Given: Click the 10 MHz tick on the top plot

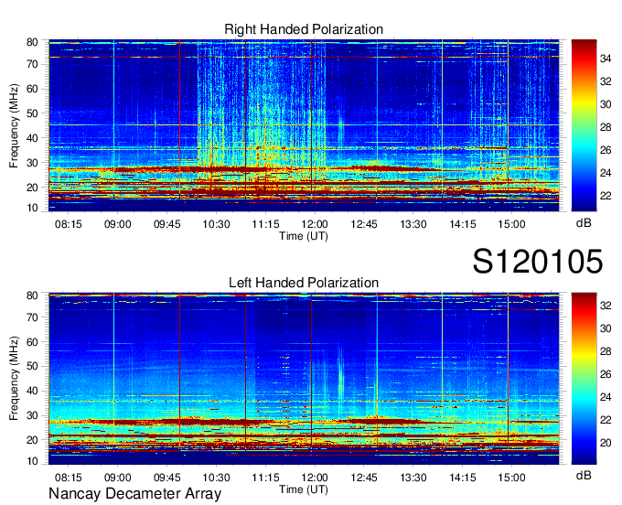Looking at the screenshot, I should coord(33,208).
